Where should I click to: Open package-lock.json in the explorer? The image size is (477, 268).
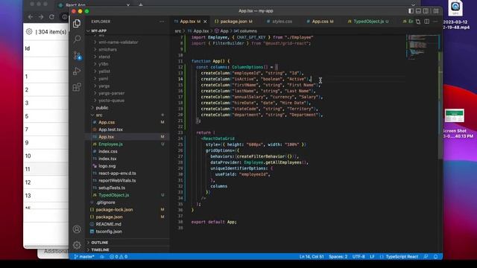[x=114, y=210]
